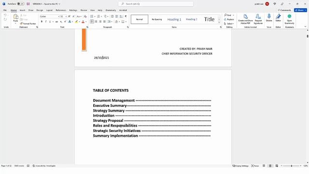
Task: Switch to Web Layout view icon
Action: [x=277, y=166]
